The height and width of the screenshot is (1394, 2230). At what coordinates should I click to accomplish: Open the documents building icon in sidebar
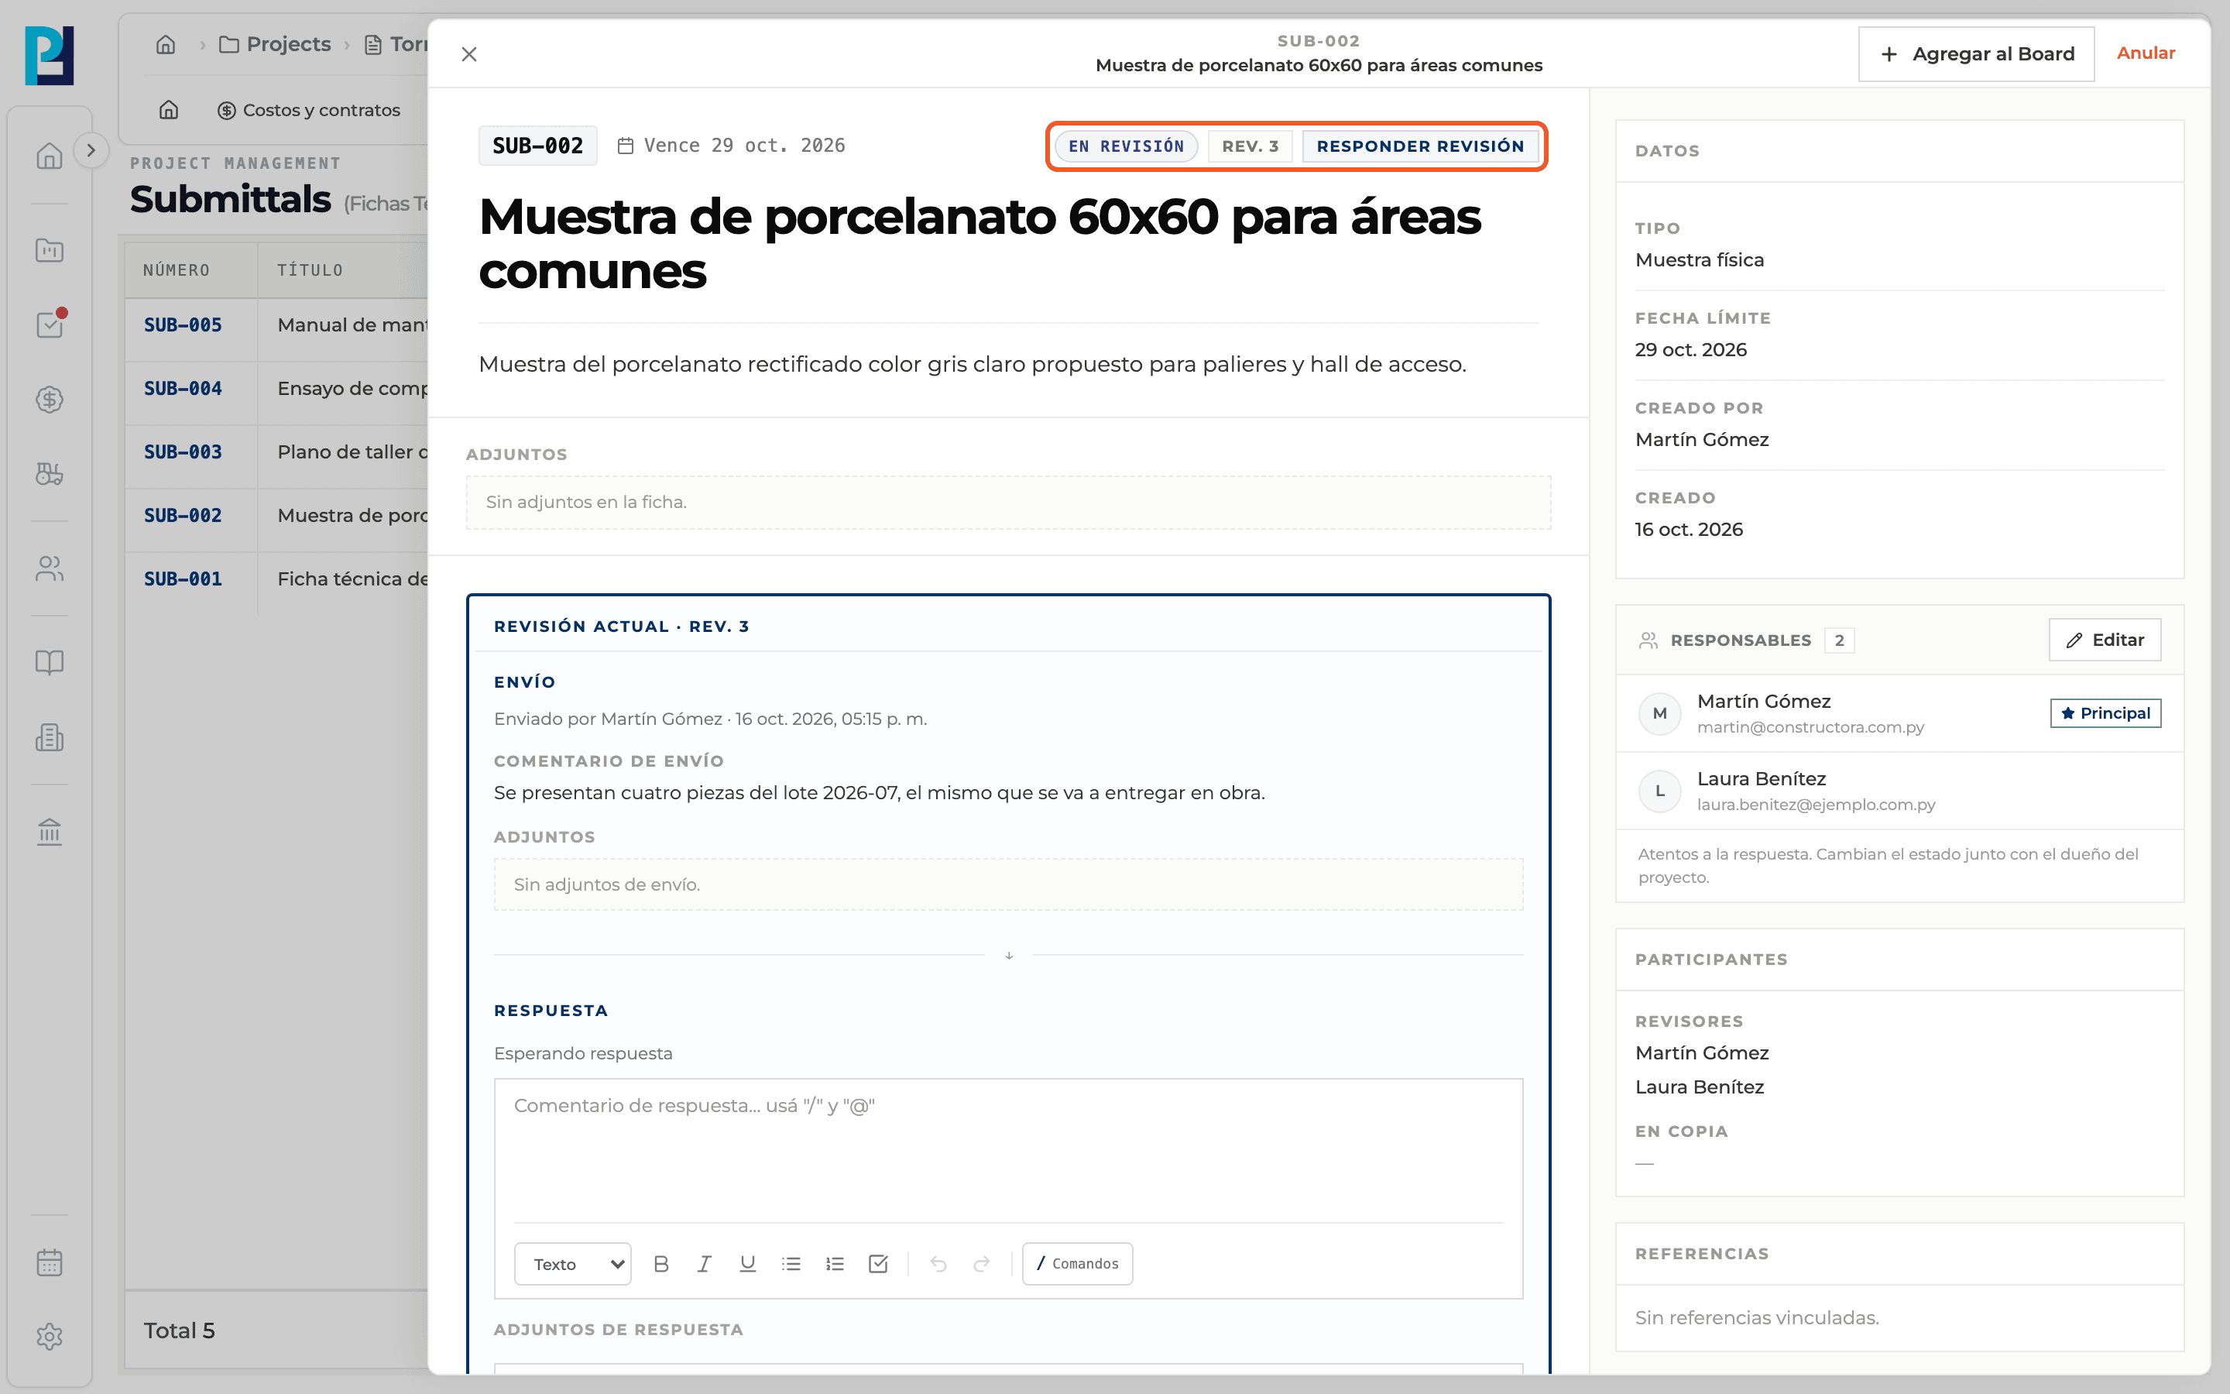point(49,737)
